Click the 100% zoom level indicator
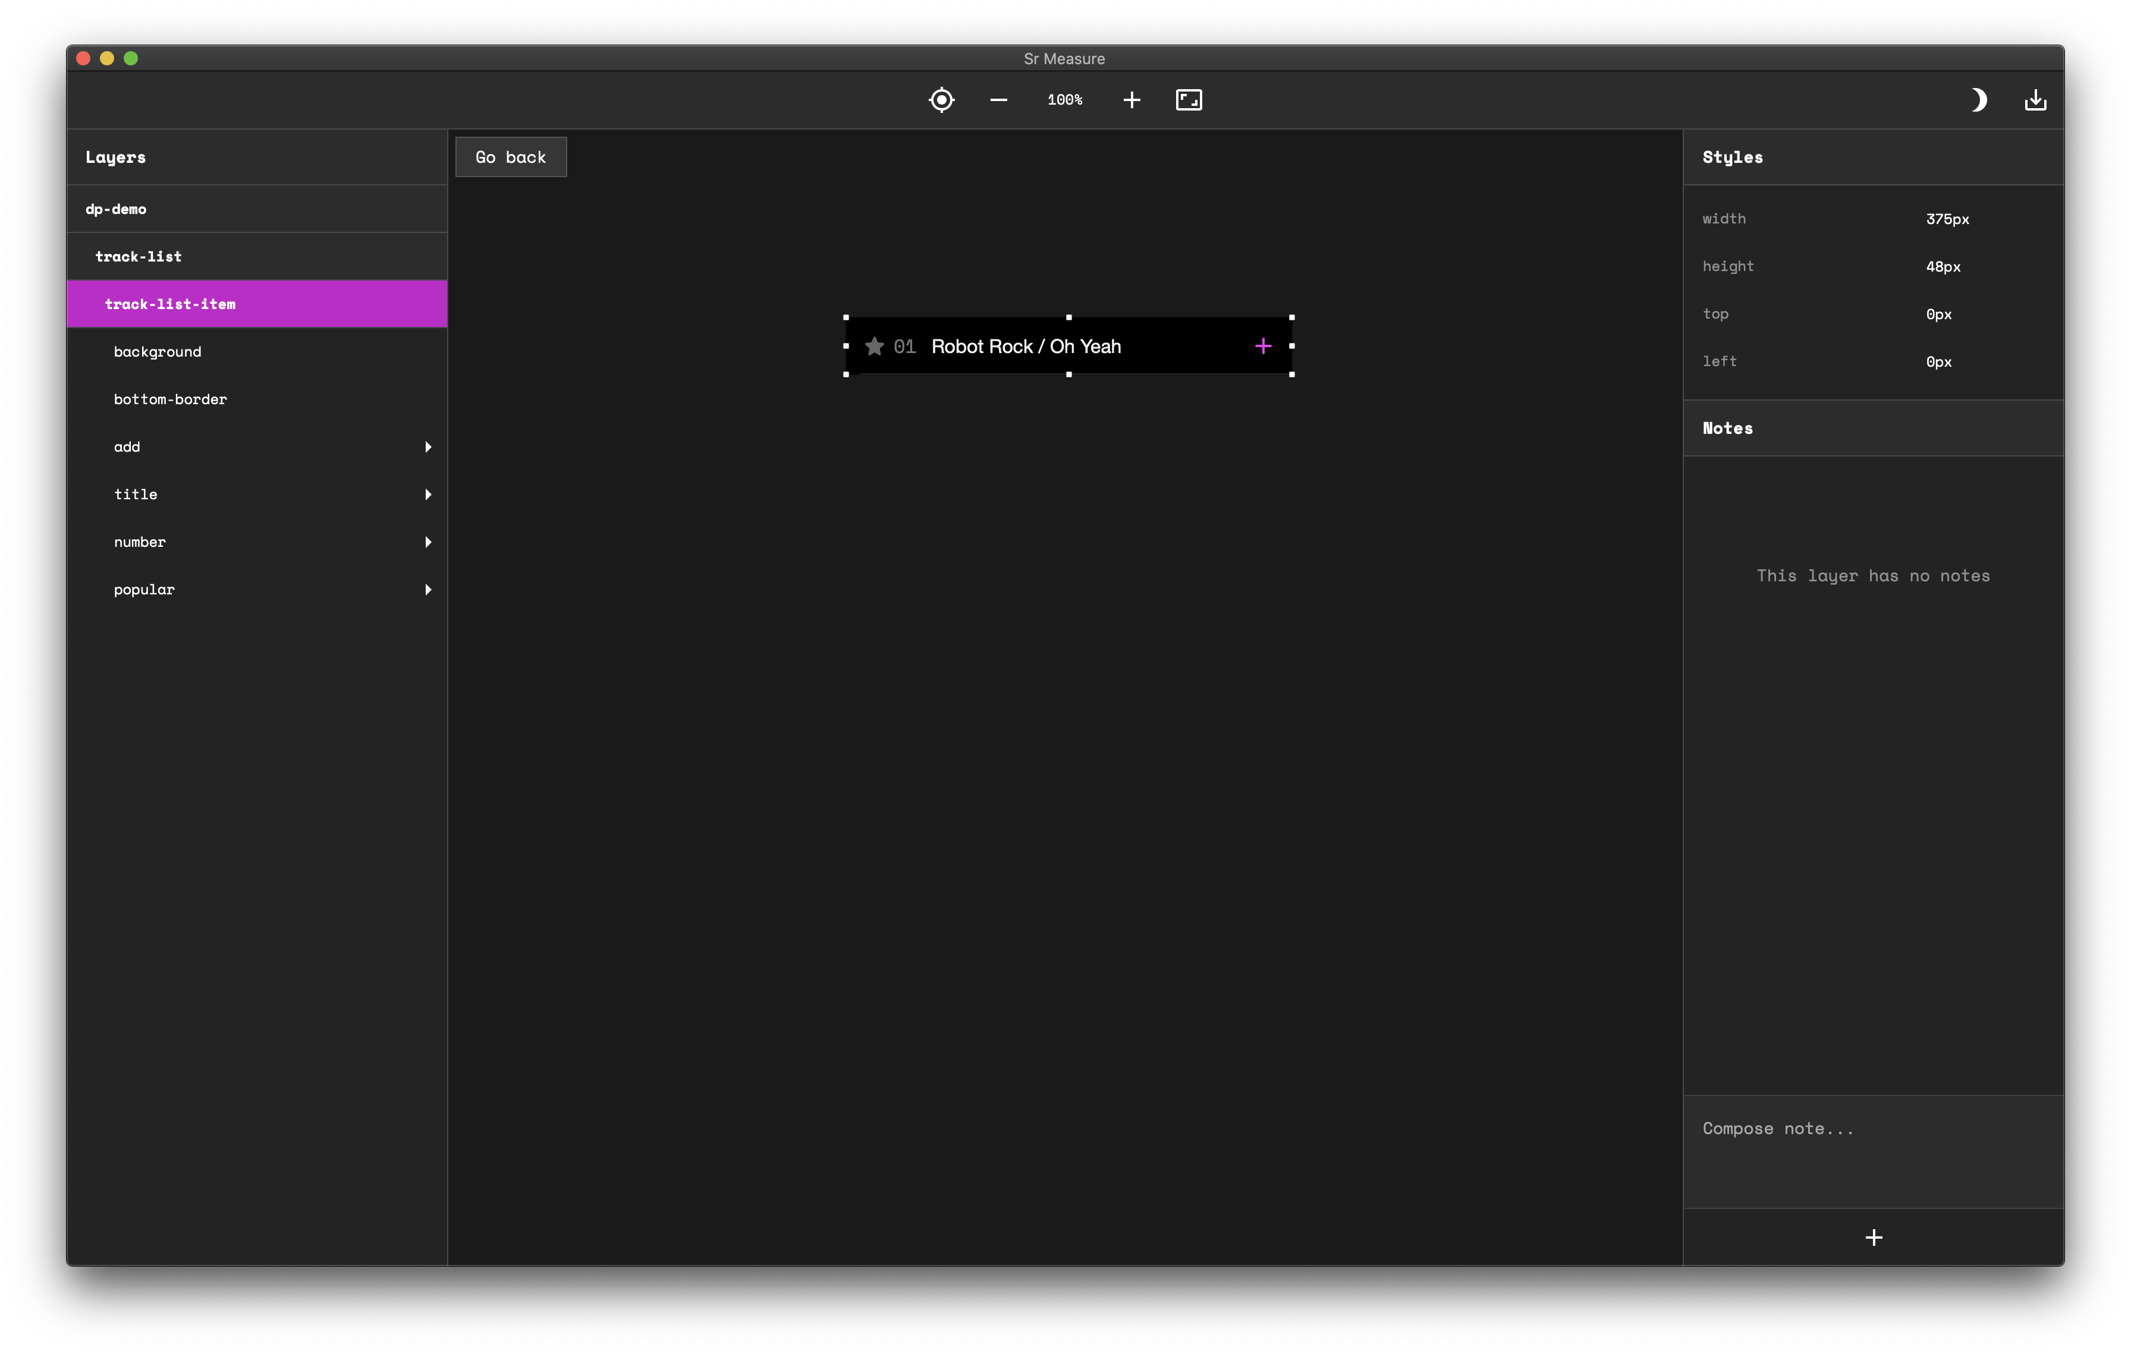This screenshot has width=2131, height=1354. click(x=1065, y=100)
